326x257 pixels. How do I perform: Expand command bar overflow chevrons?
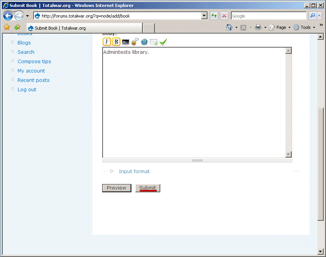[321, 25]
